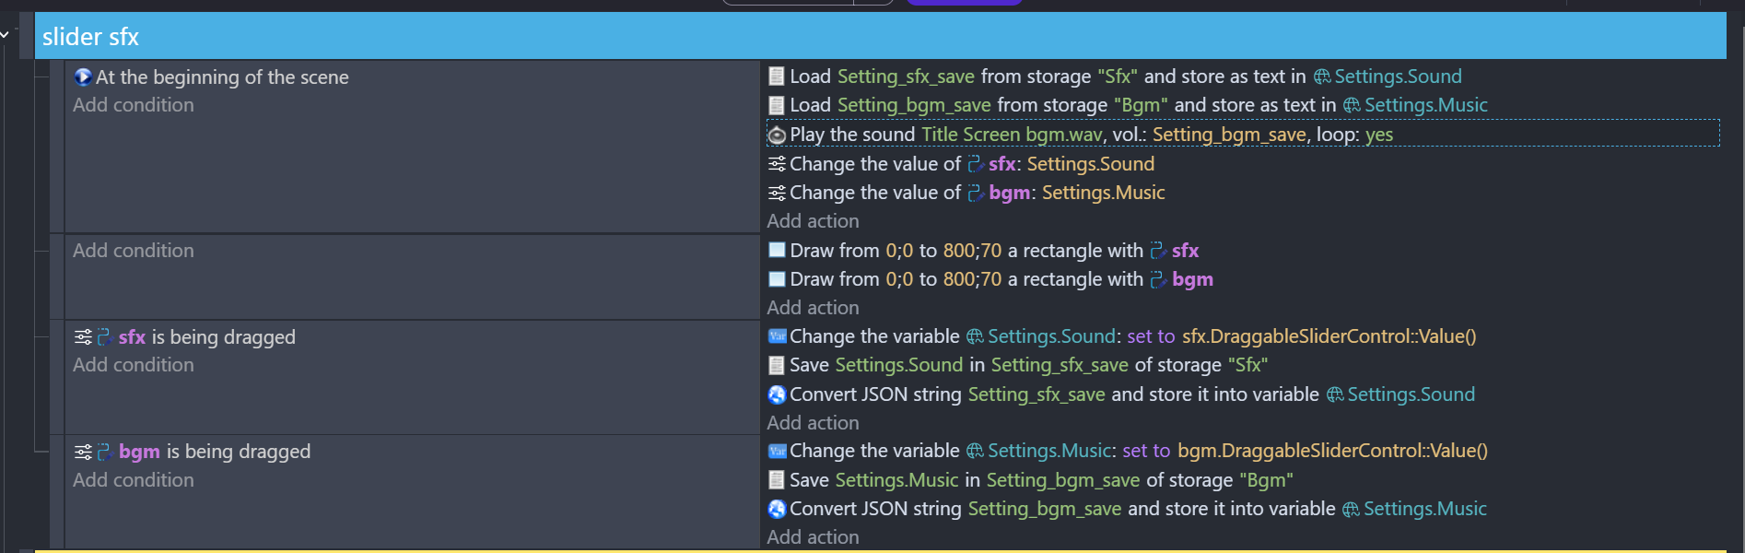Collapse the "slider sfx" event group chevron
Viewport: 1745px width, 553px height.
(x=6, y=35)
